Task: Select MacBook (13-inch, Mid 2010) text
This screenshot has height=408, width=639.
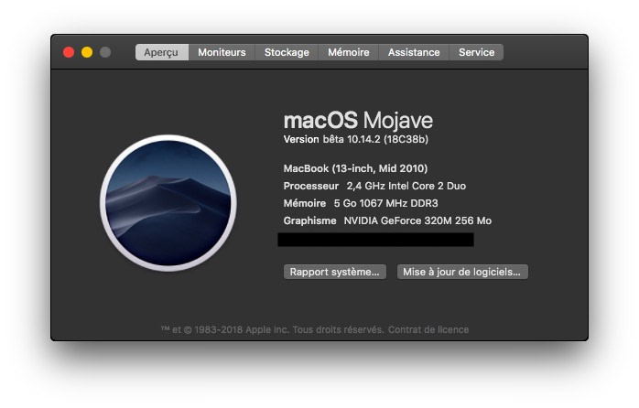Action: point(355,168)
